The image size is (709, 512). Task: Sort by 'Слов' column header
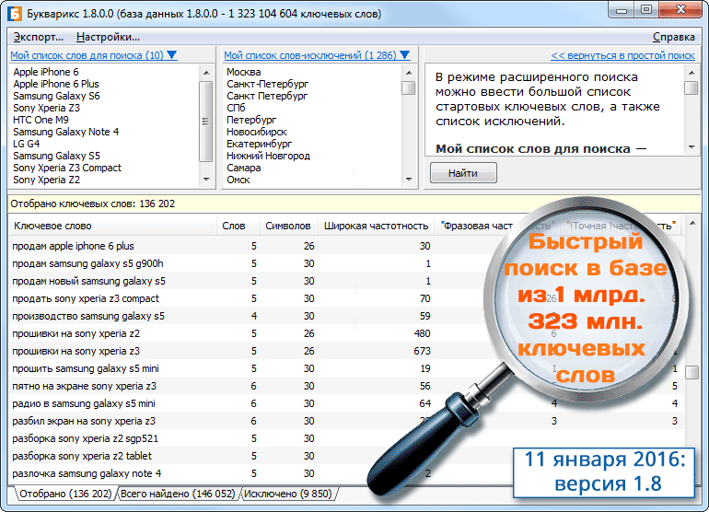238,226
